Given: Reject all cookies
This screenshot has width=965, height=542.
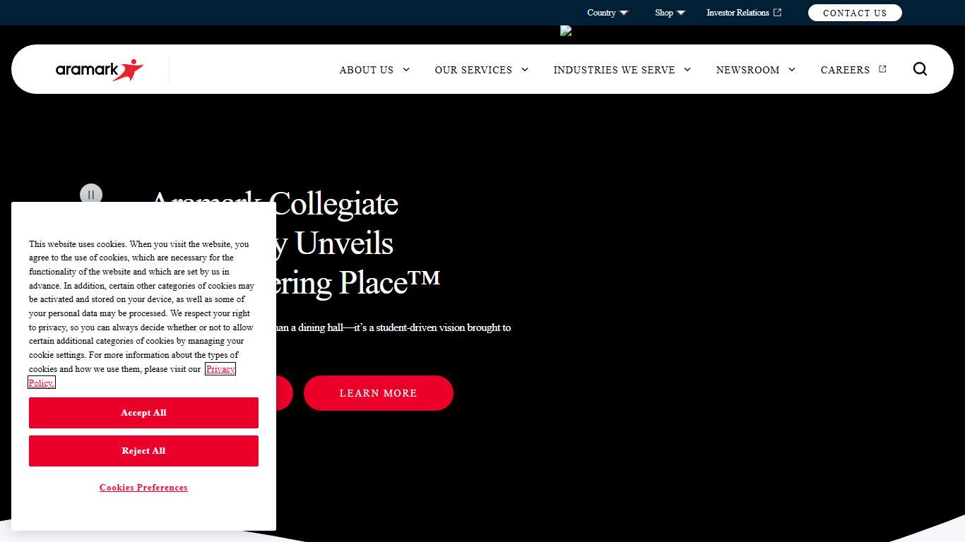Looking at the screenshot, I should pyautogui.click(x=143, y=451).
